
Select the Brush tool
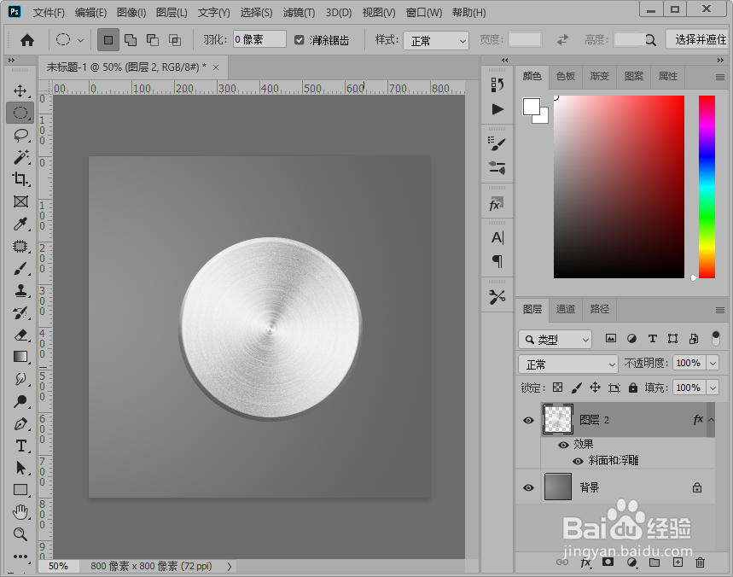(x=20, y=269)
